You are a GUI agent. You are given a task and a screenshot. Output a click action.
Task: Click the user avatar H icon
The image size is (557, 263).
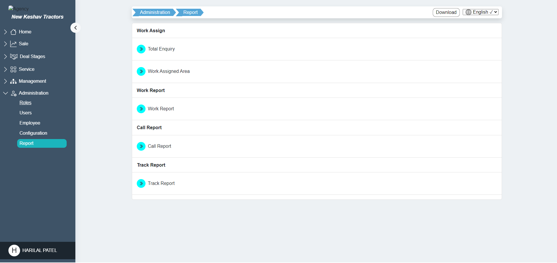click(14, 251)
